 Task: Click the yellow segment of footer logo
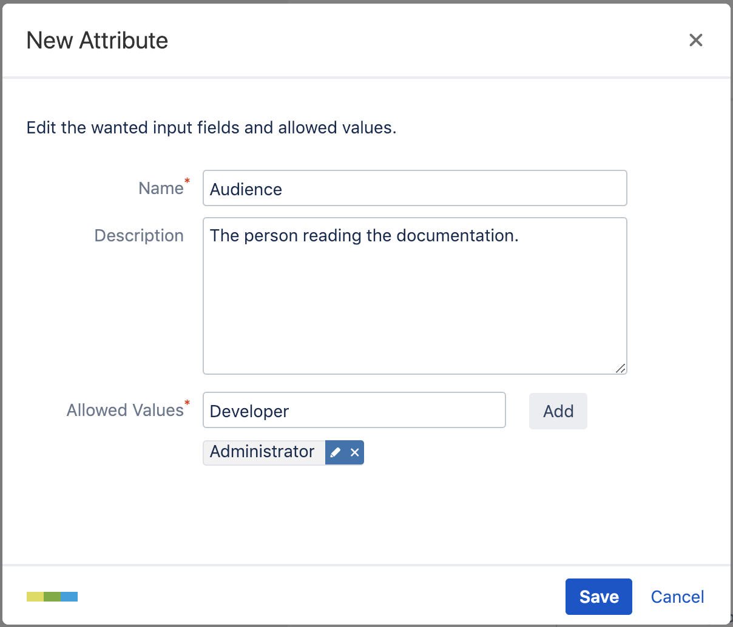(x=35, y=597)
